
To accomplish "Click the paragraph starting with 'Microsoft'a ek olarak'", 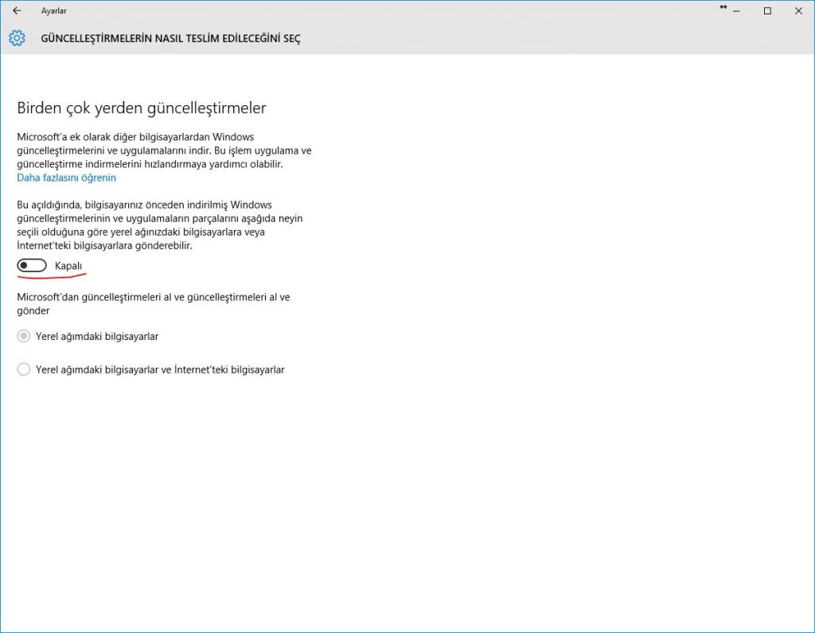I will [164, 150].
